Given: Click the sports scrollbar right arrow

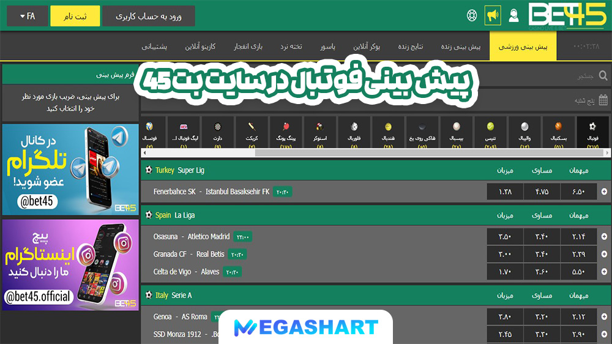Looking at the screenshot, I should click(607, 152).
